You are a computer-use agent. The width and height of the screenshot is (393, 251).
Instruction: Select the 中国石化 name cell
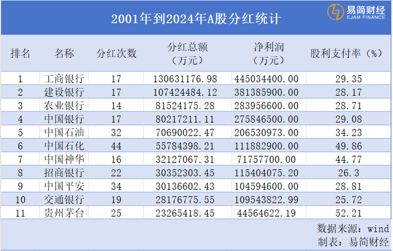tap(64, 146)
